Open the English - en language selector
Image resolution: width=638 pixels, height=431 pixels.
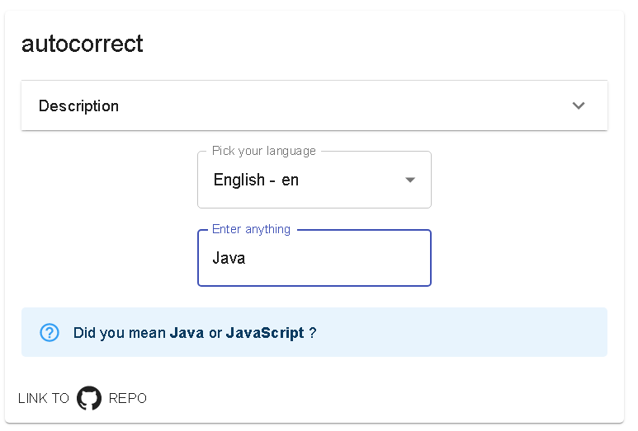click(314, 180)
